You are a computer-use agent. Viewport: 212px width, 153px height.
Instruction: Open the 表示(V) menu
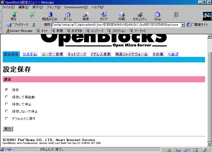pyautogui.click(x=38, y=7)
